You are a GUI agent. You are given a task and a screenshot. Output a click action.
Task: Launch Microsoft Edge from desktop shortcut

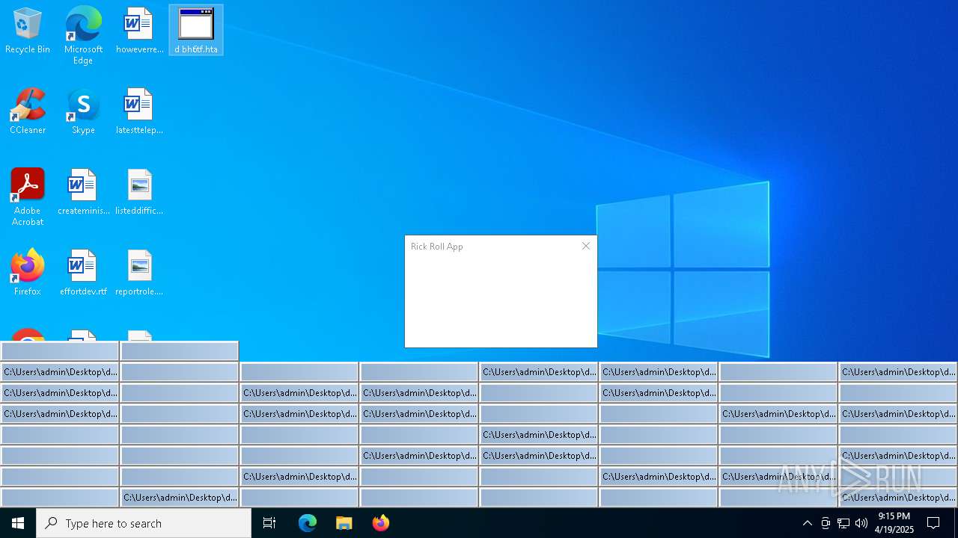click(x=83, y=35)
